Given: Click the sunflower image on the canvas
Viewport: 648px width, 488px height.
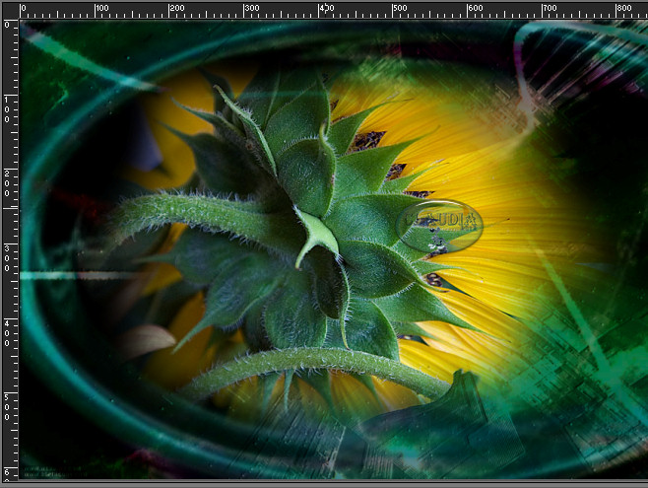Looking at the screenshot, I should tap(334, 249).
